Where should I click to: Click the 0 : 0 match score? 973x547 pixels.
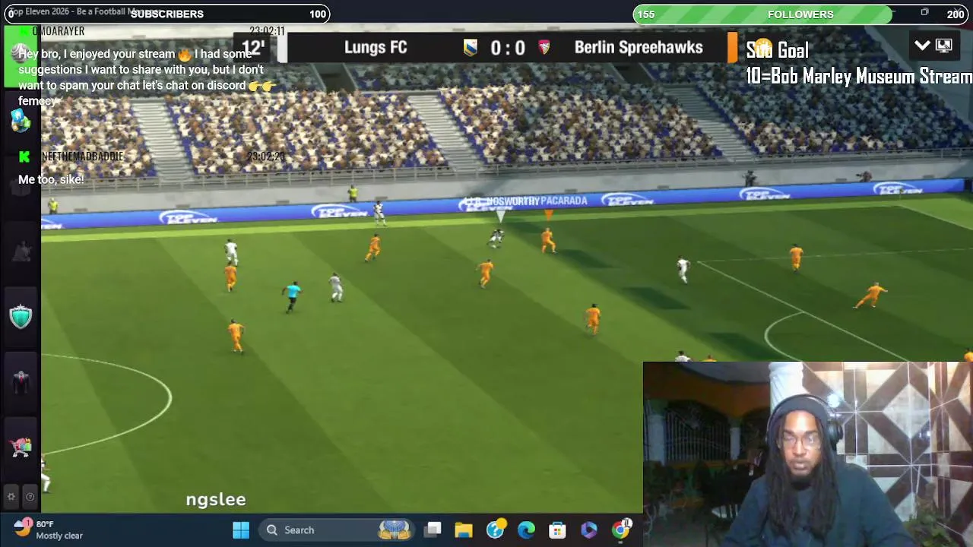[507, 48]
